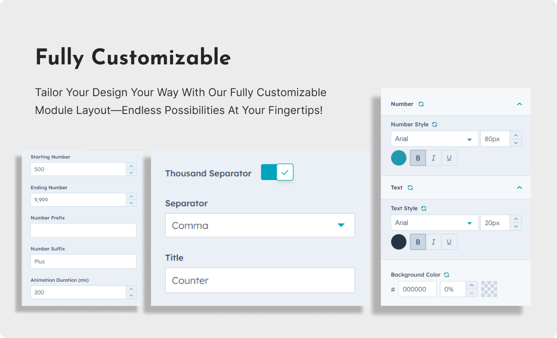Viewport: 557px width, 338px height.
Task: Toggle bold on the Text Style
Action: 418,241
